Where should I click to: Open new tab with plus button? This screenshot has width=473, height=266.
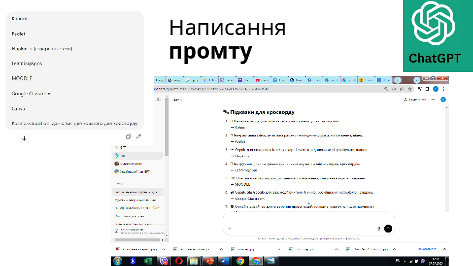pos(398,80)
